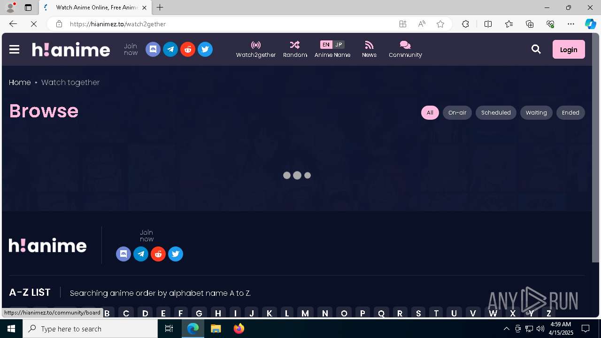Viewport: 601px width, 338px height.
Task: Open Twitter link in header
Action: pyautogui.click(x=205, y=49)
